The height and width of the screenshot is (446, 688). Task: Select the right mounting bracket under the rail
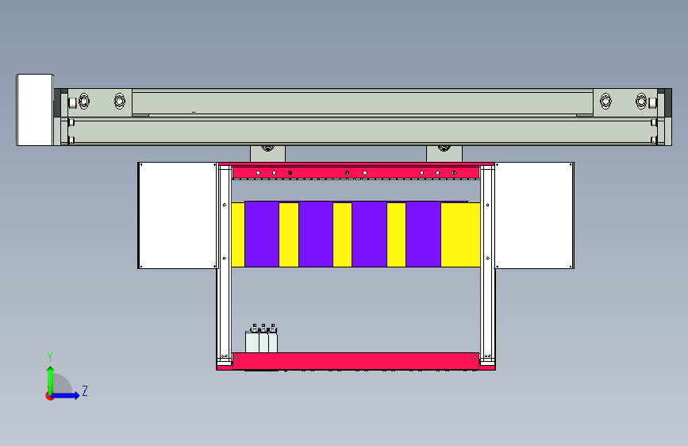(444, 154)
